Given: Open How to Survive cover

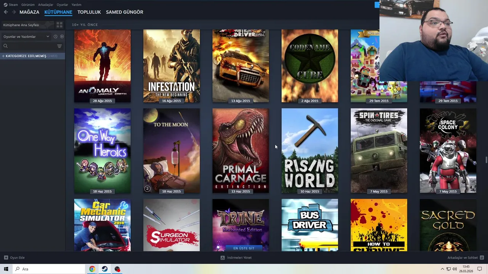Looking at the screenshot, I should [x=379, y=225].
